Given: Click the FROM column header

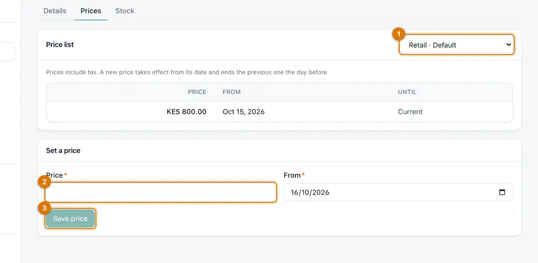Looking at the screenshot, I should point(232,92).
